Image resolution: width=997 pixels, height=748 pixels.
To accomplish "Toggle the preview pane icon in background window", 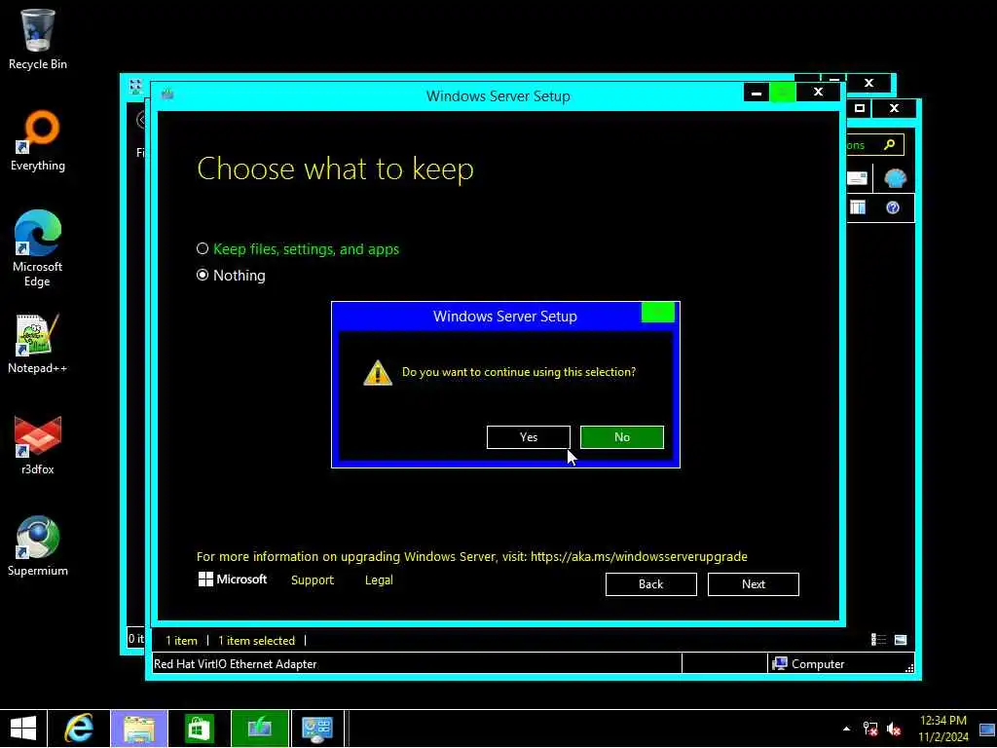I will 858,207.
